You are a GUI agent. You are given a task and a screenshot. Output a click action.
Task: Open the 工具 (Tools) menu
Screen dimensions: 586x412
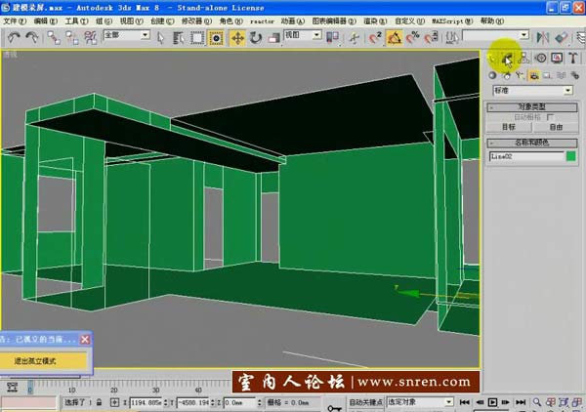pos(76,21)
